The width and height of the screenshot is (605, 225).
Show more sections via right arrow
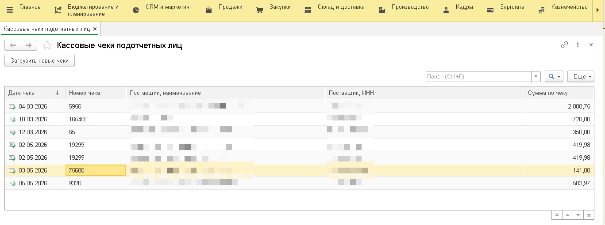pos(598,10)
